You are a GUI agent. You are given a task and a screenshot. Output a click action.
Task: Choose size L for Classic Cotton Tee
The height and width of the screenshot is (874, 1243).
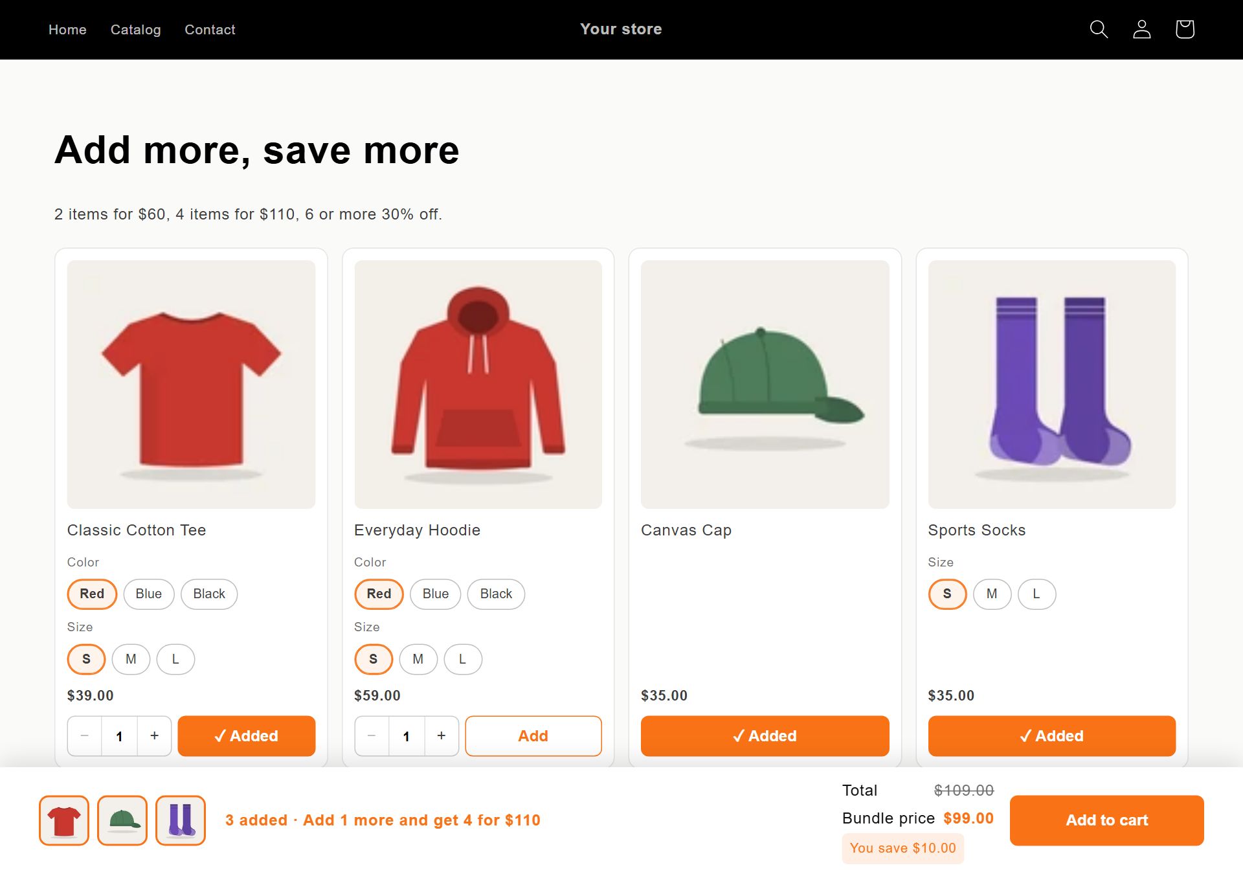coord(175,659)
